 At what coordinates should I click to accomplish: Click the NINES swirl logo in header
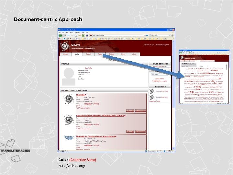click(65, 46)
